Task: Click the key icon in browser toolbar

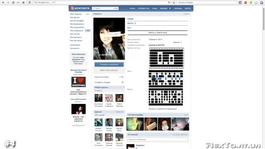Action: (x=18, y=2)
